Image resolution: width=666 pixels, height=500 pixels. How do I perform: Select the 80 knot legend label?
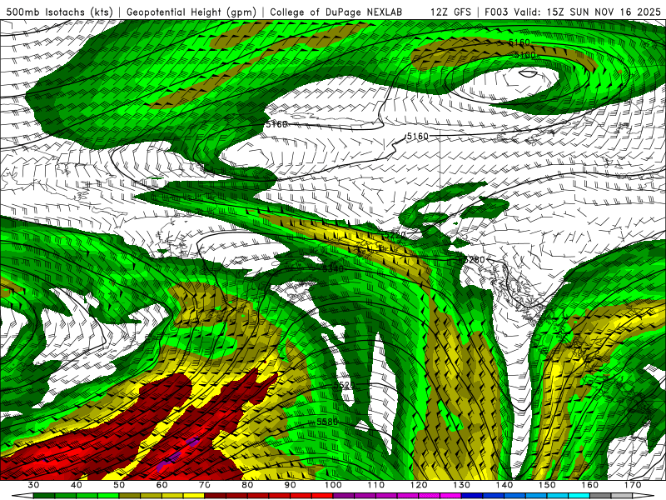[x=247, y=485]
